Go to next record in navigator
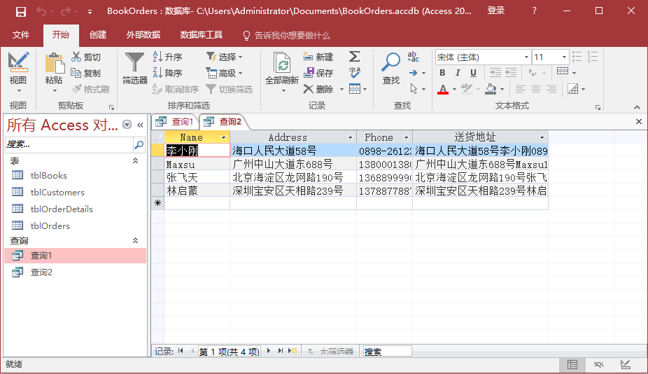Viewport: 648px width, 374px height. (268, 351)
